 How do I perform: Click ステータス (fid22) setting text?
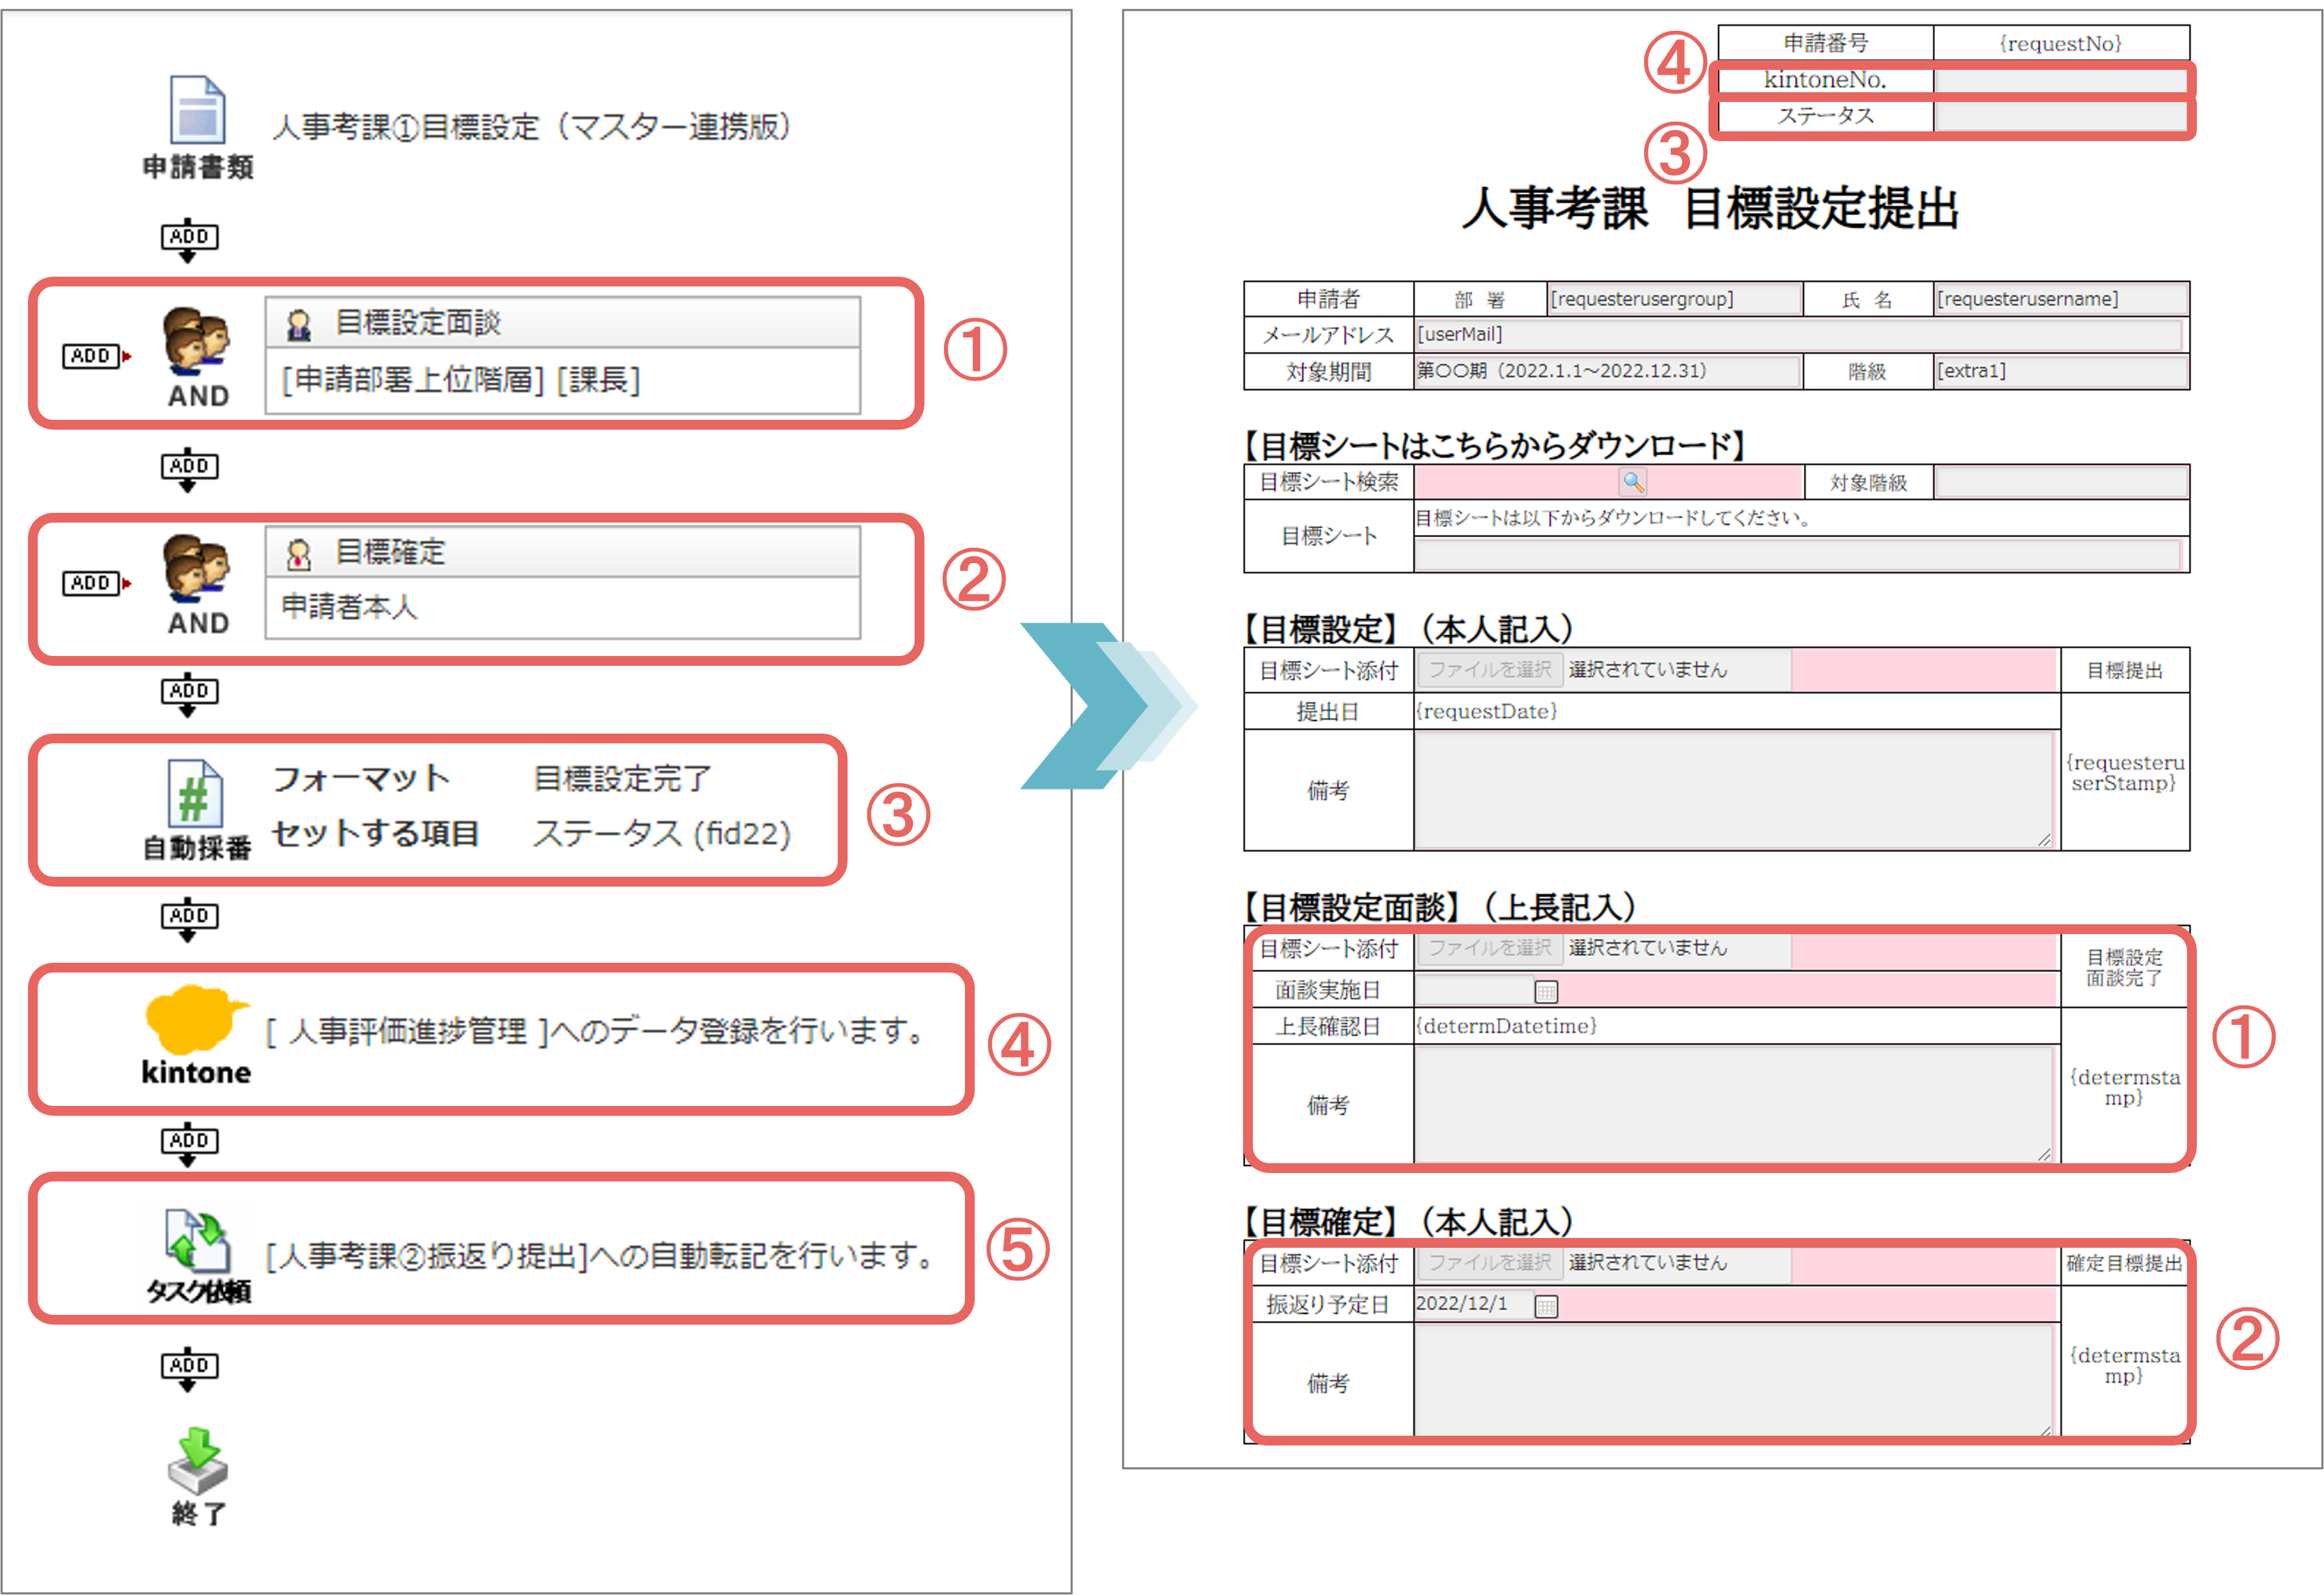coord(661,833)
